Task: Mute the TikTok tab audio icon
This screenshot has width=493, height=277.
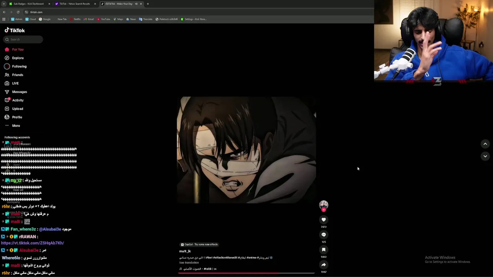Action: [x=136, y=4]
